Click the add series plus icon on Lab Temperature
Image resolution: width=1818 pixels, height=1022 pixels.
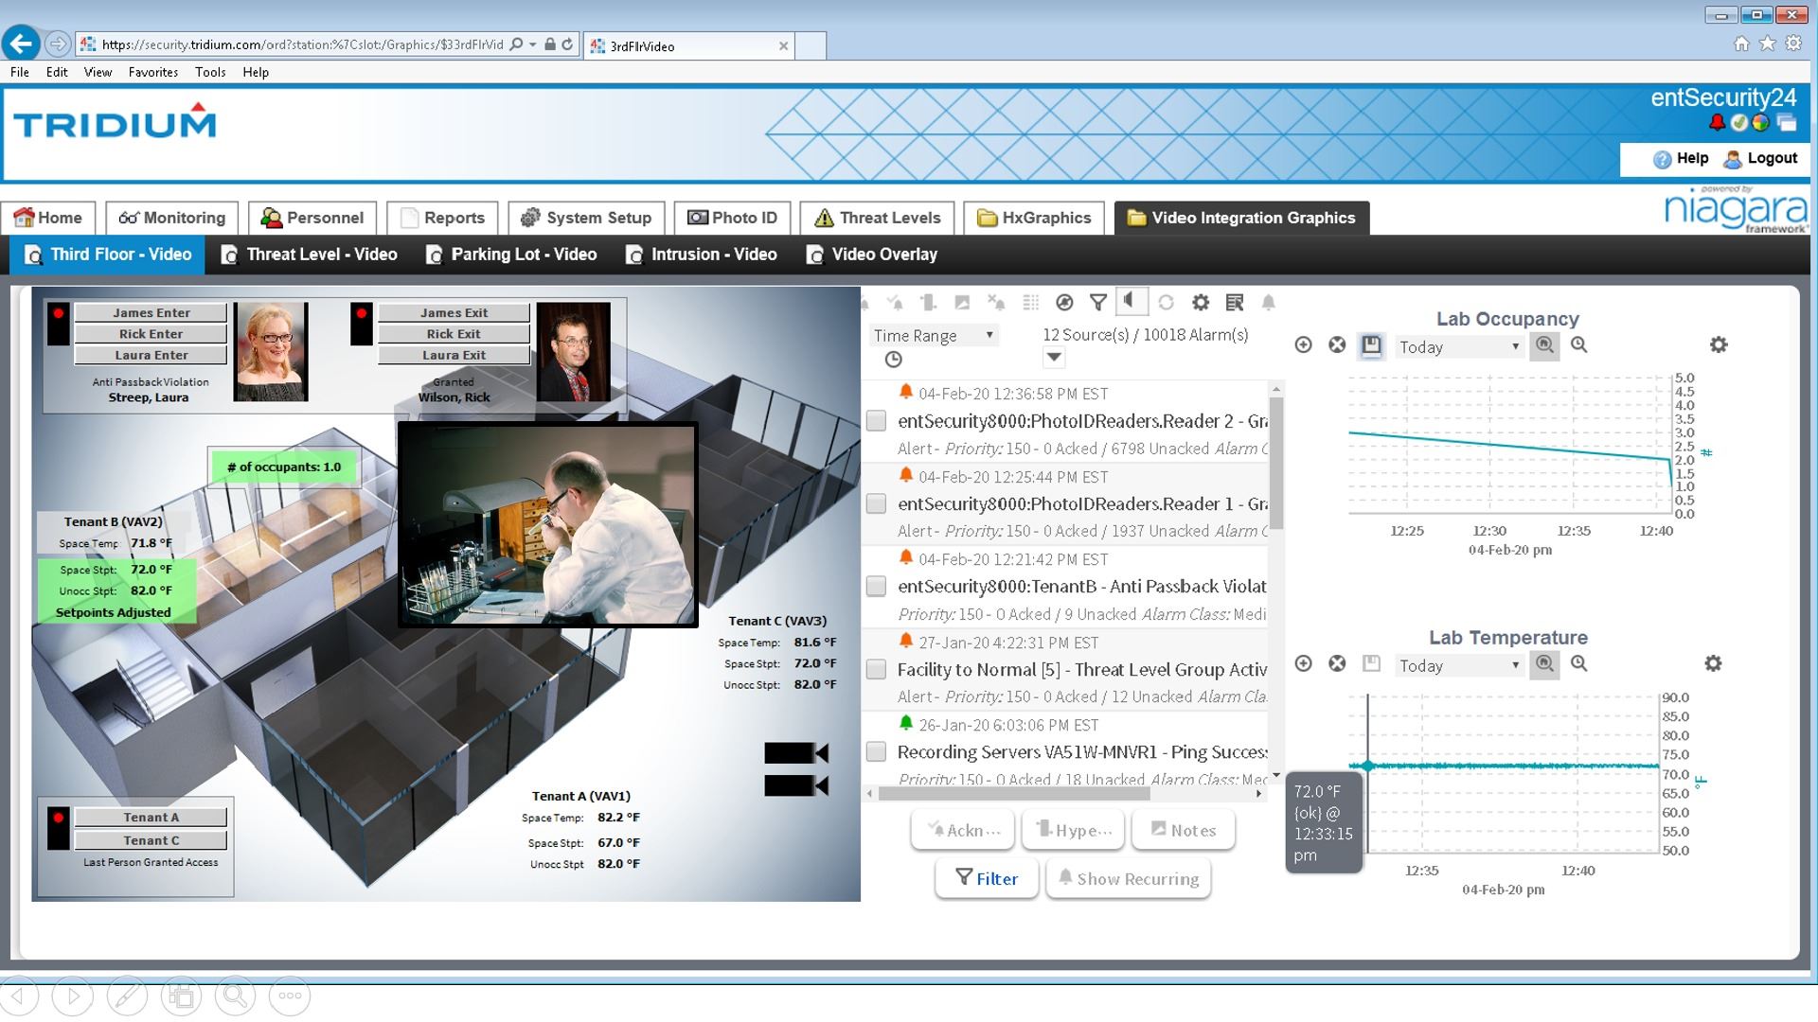1303,664
